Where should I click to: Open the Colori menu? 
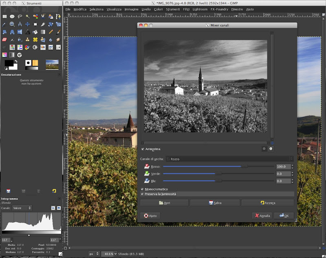point(159,9)
